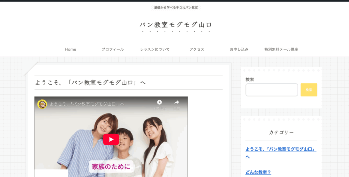Go to the Home menu item

(71, 49)
